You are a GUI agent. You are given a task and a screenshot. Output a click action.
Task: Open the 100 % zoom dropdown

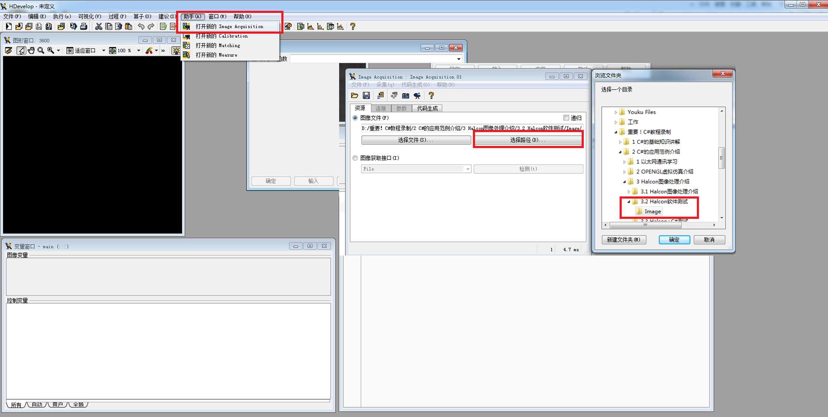tap(138, 50)
